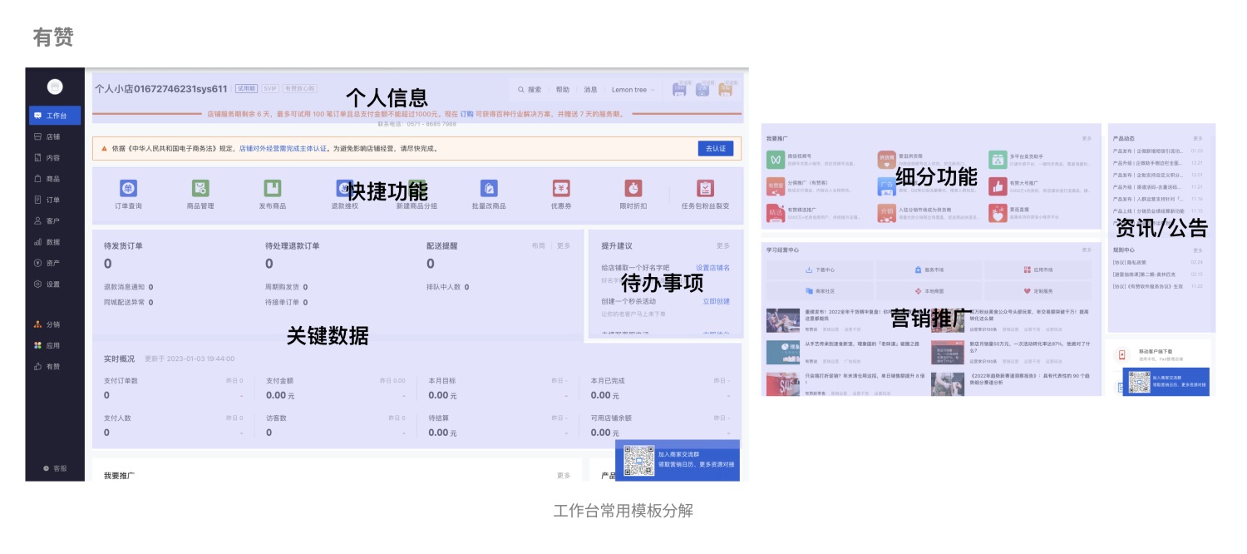Click the 待发货订单 count
This screenshot has height=554, width=1247.
[108, 264]
